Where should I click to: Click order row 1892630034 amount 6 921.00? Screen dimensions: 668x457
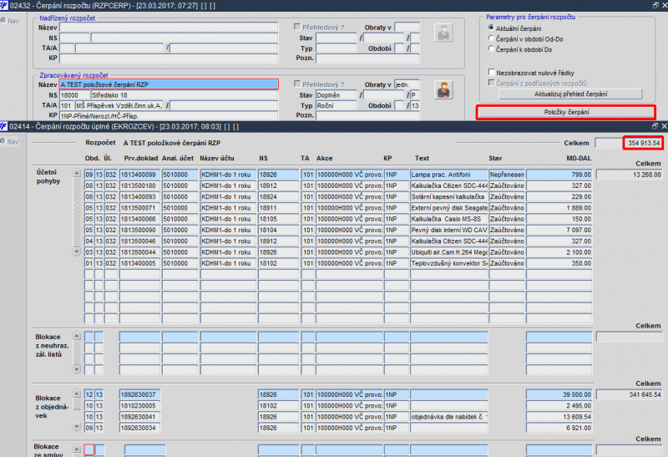(x=559, y=428)
